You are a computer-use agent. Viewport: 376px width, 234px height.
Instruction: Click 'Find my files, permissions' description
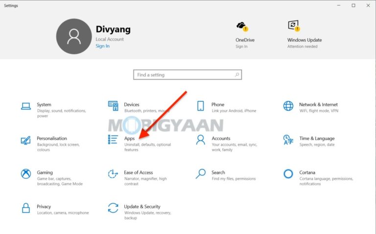tap(234, 179)
